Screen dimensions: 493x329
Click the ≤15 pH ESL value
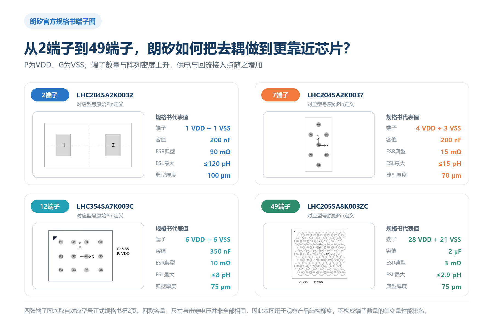point(450,164)
